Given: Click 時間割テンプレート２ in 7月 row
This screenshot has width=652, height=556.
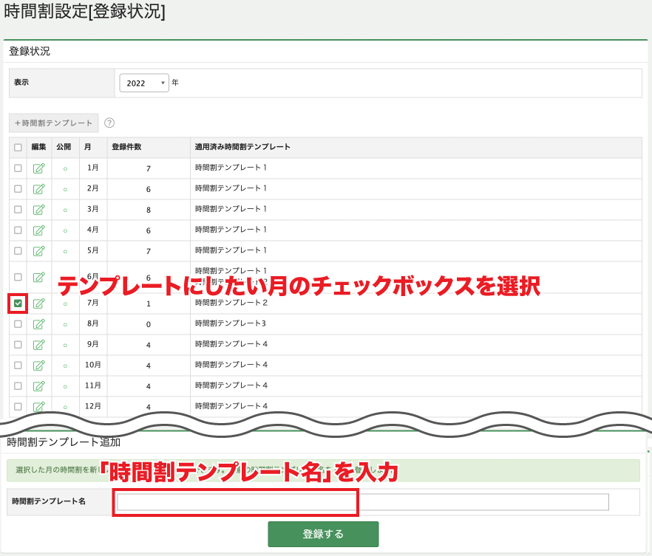Looking at the screenshot, I should [231, 303].
